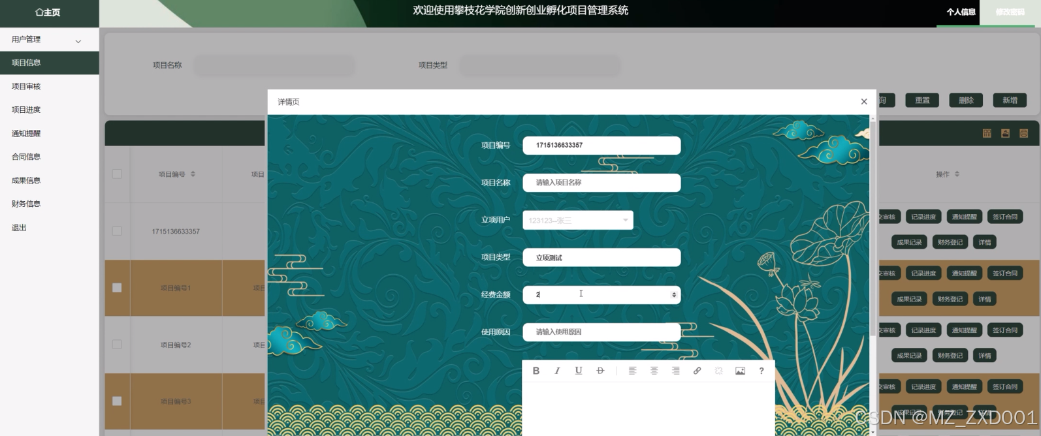The height and width of the screenshot is (436, 1041).
Task: Check the 项目编号3 row checkbox
Action: [x=117, y=401]
